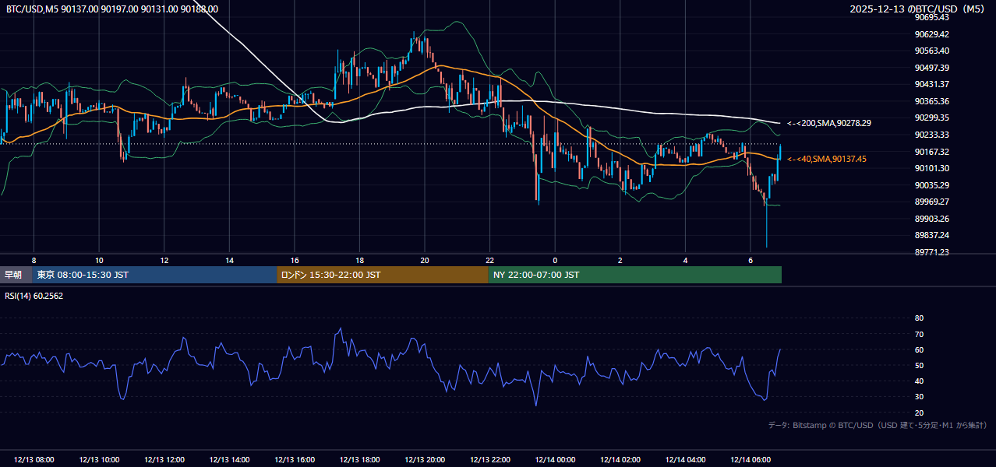Select the 90695.43 price axis label
Image resolution: width=996 pixels, height=467 pixels.
[x=932, y=17]
